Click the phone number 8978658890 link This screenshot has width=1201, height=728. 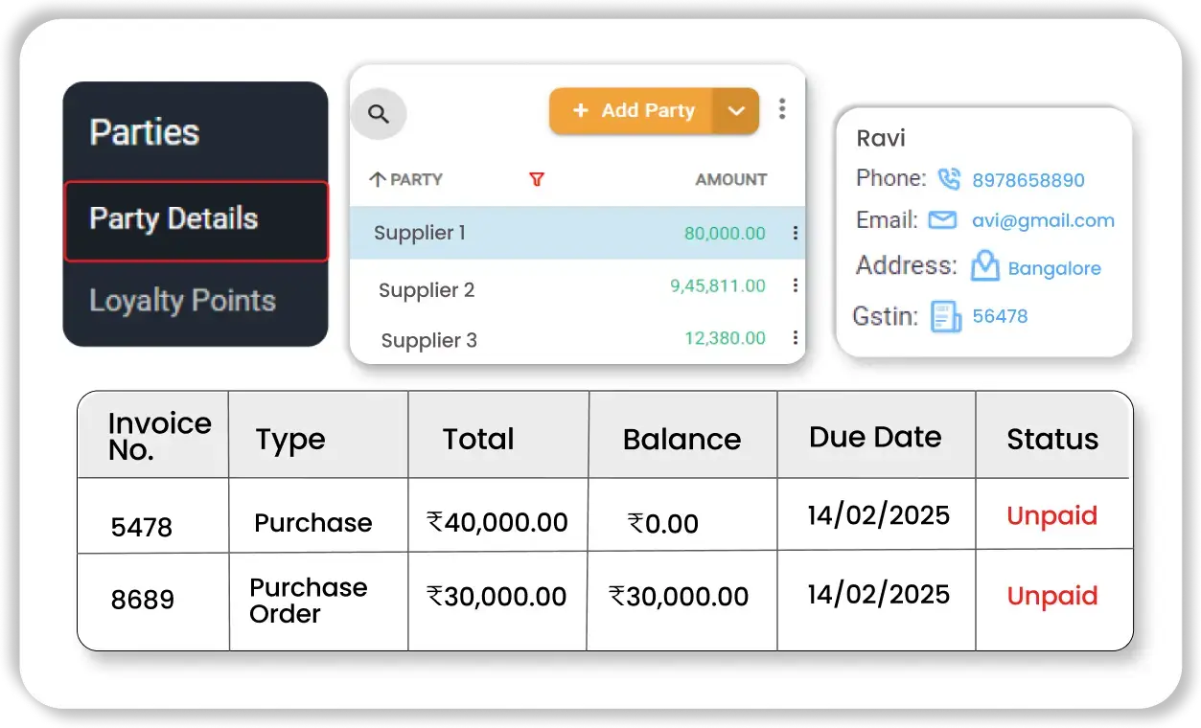(x=1028, y=180)
